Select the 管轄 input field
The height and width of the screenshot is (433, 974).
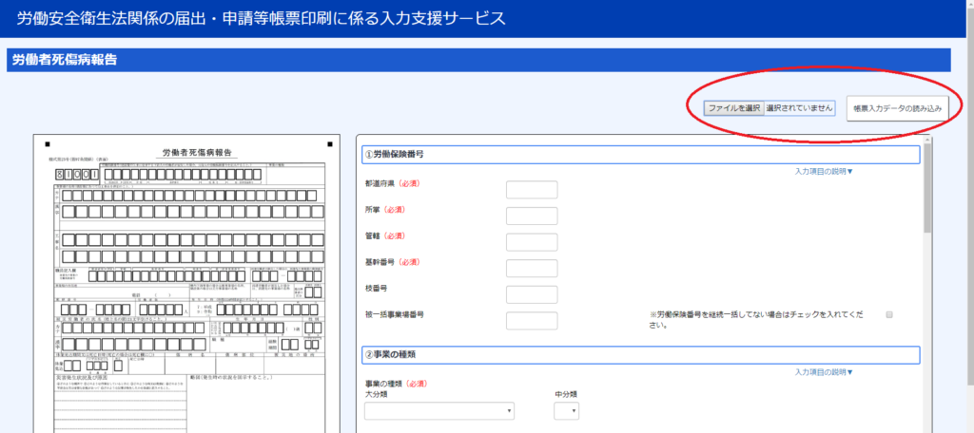pos(532,242)
